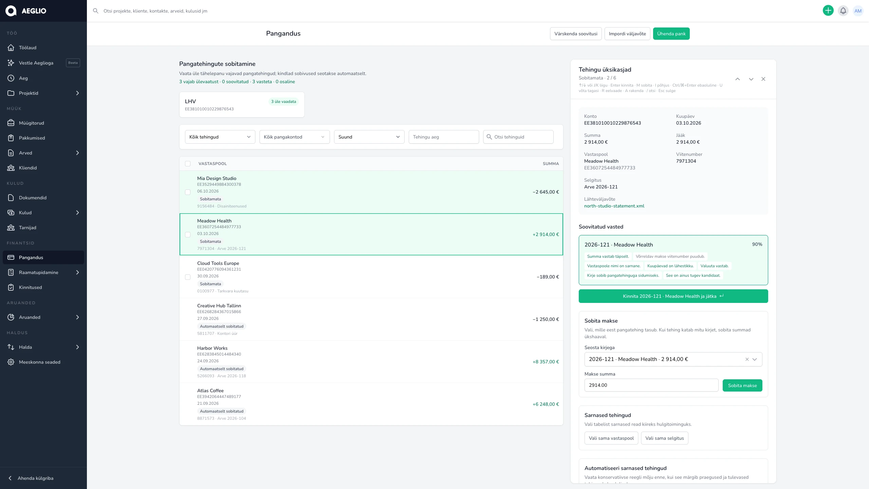Open the Kõik tehingud dropdown

tap(220, 137)
